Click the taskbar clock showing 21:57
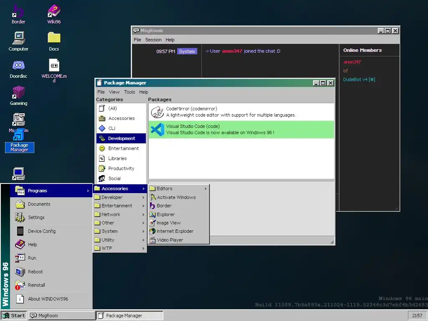The height and width of the screenshot is (321, 428). point(418,316)
